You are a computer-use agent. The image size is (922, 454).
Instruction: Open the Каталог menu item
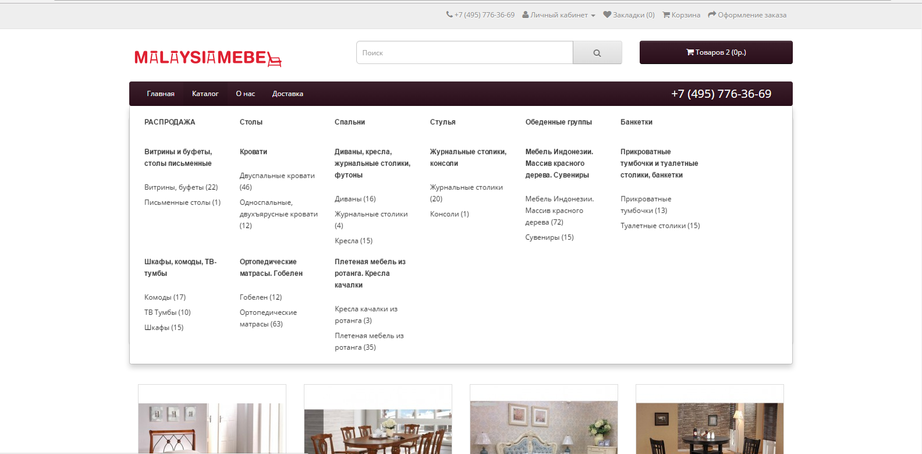205,94
